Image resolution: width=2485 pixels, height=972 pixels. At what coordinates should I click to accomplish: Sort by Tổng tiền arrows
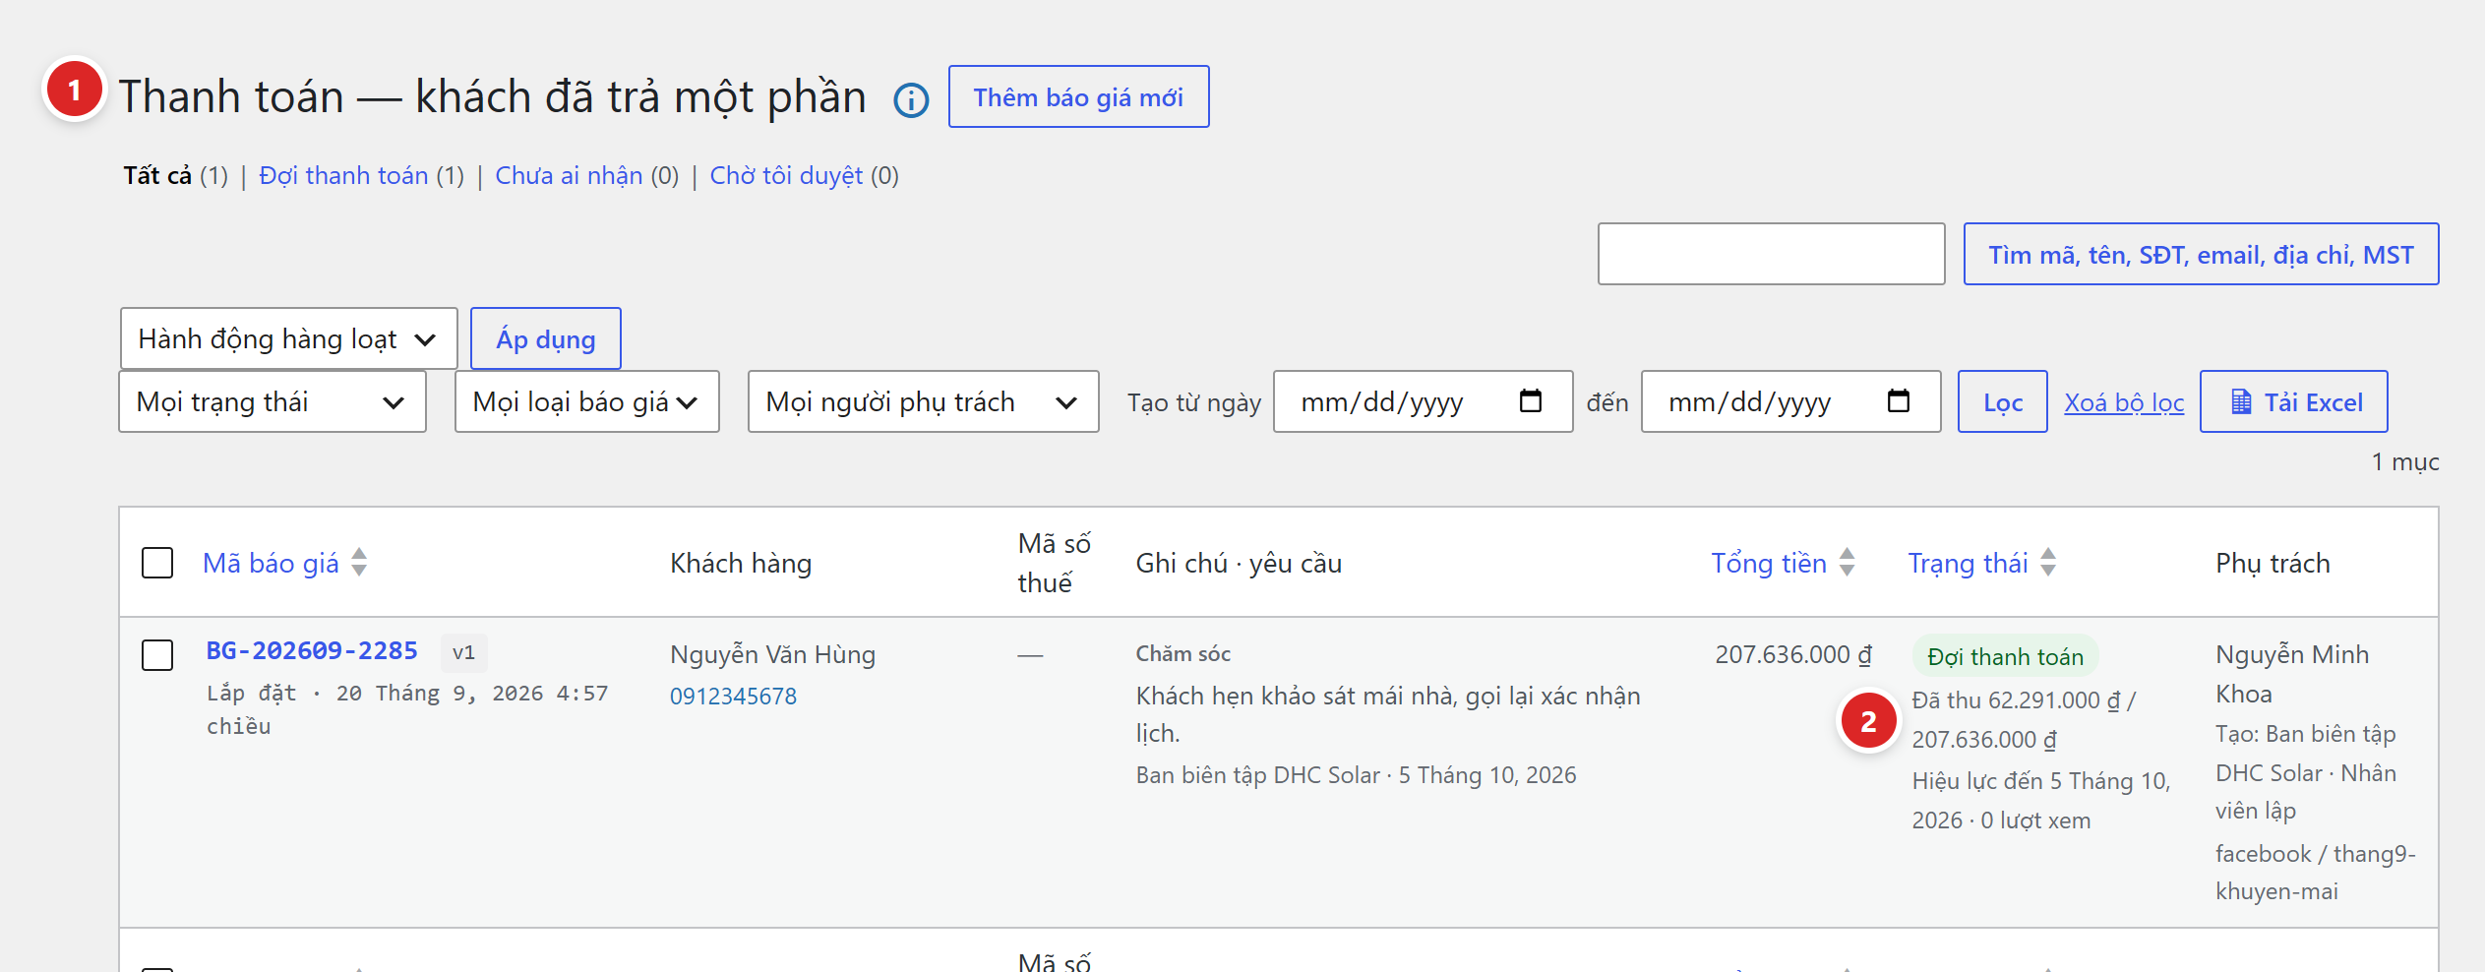pyautogui.click(x=1848, y=562)
